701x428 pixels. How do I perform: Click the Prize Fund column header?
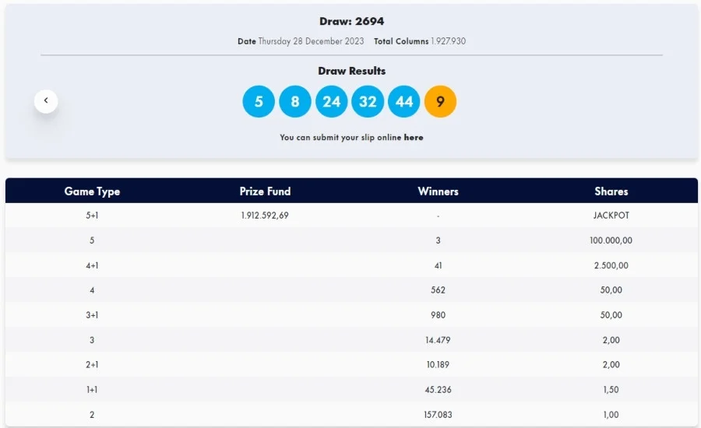click(265, 191)
